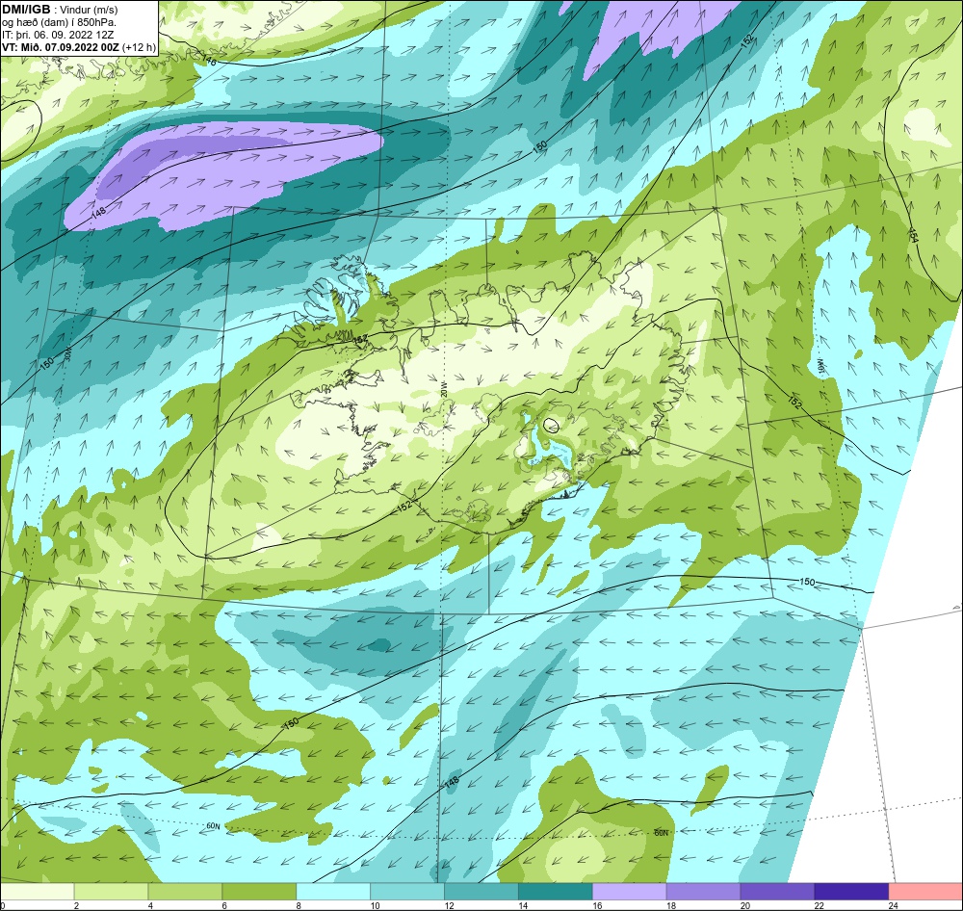
Task: Click the '146' height contour label
Action: point(209,61)
